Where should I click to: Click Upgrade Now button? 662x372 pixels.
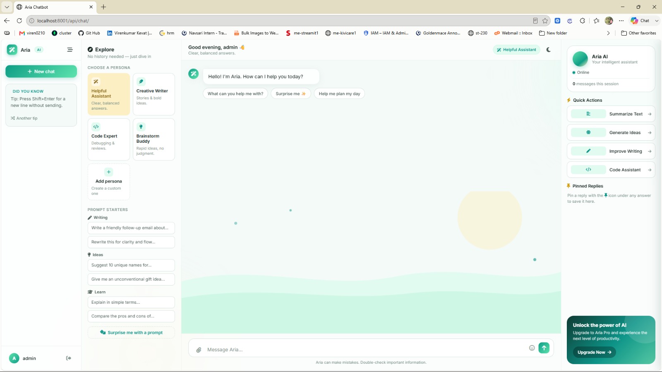pyautogui.click(x=595, y=353)
